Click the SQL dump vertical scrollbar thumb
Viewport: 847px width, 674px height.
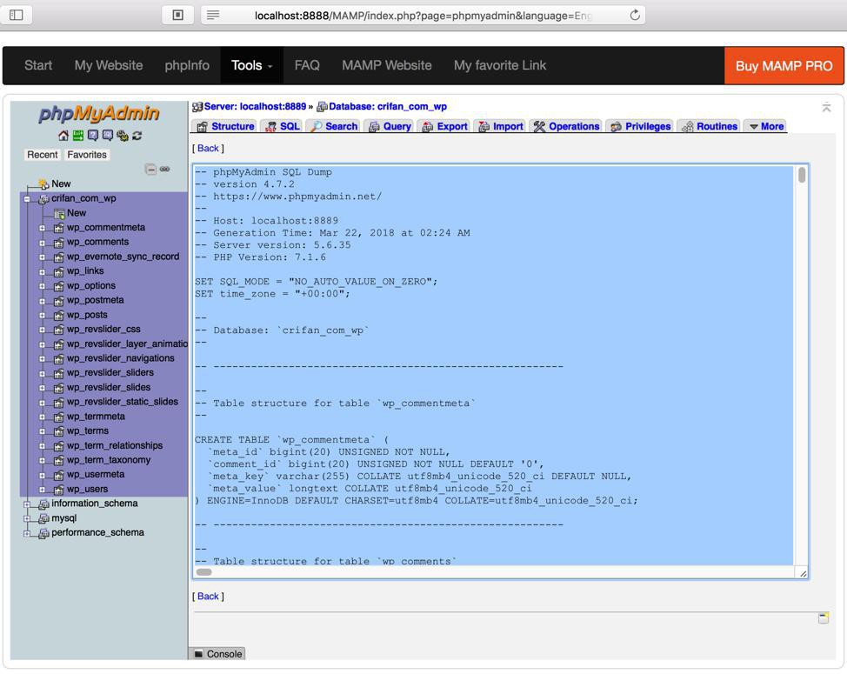click(802, 175)
